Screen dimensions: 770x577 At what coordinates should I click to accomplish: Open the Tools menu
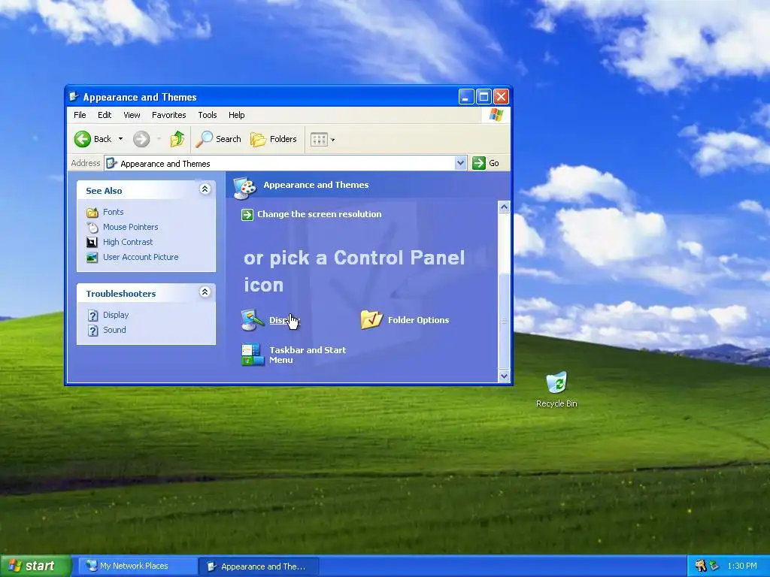click(x=208, y=115)
